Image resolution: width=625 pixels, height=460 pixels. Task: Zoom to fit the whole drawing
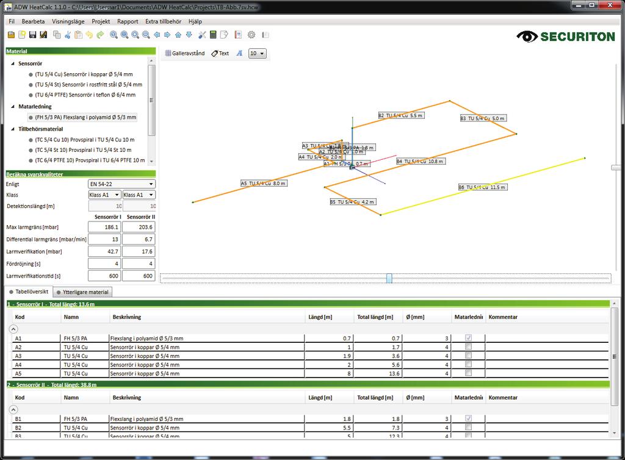tap(125, 35)
